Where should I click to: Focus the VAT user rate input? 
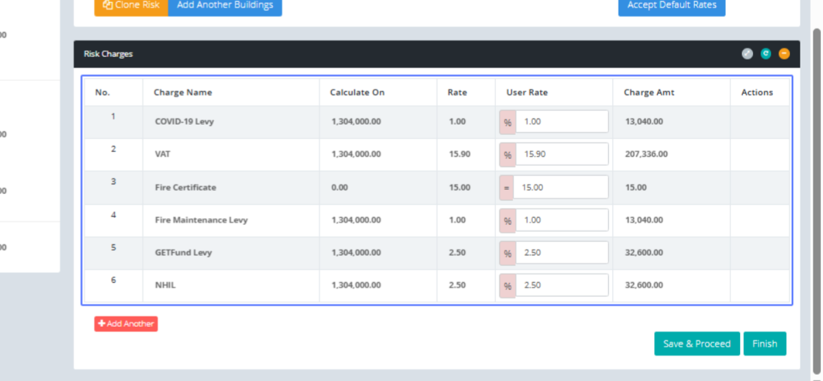(x=561, y=155)
